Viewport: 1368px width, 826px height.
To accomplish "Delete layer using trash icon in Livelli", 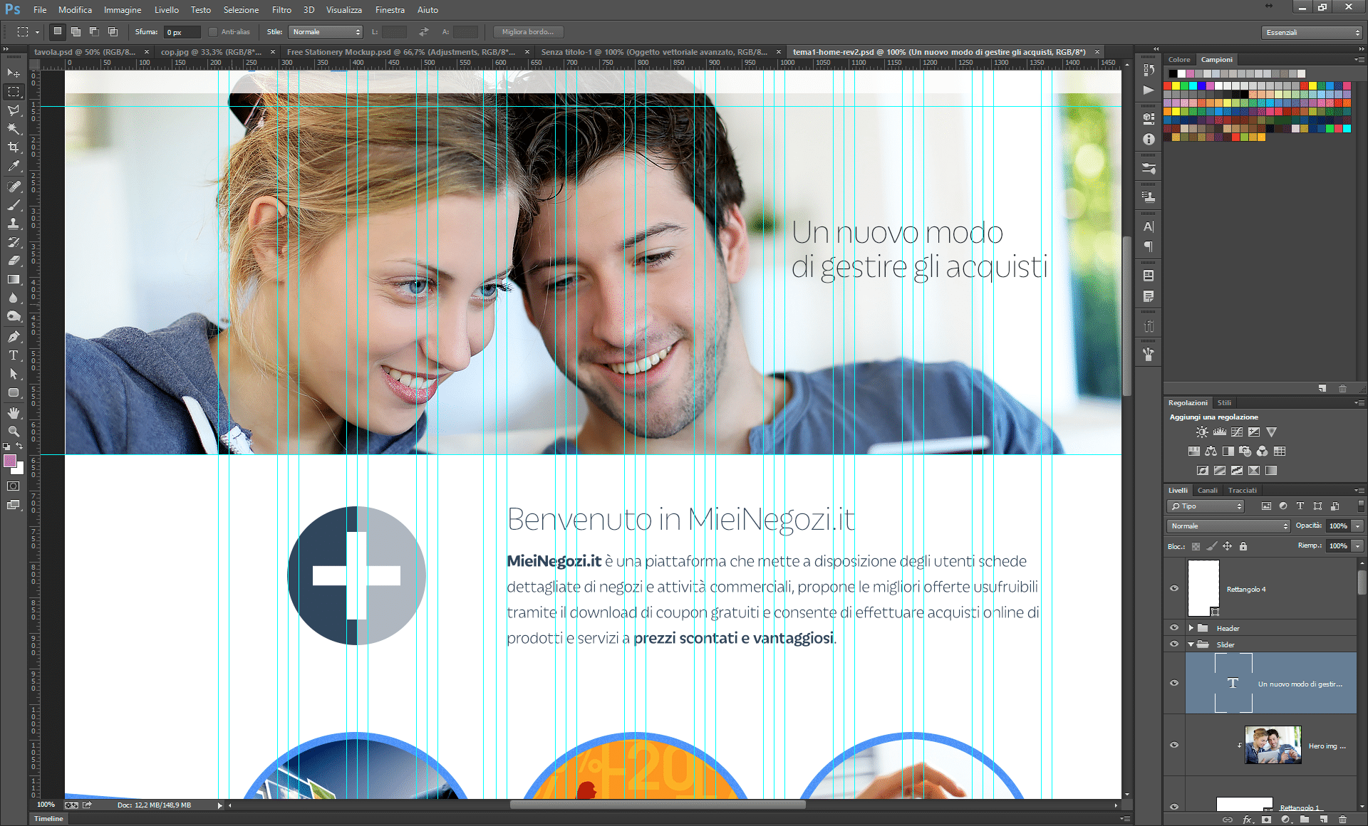I will coord(1343,820).
